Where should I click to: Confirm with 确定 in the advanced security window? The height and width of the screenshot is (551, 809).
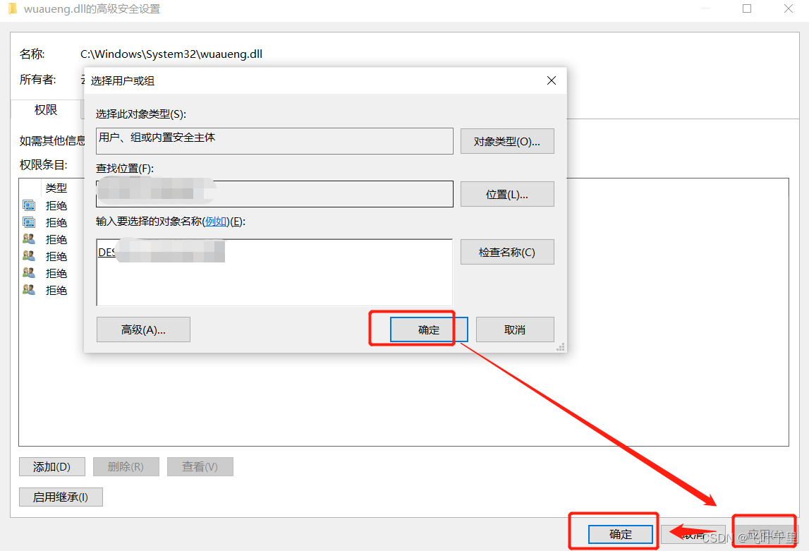point(621,535)
